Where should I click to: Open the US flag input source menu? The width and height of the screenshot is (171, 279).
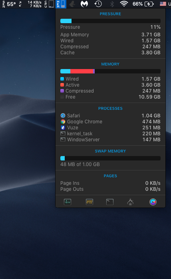(x=163, y=4)
